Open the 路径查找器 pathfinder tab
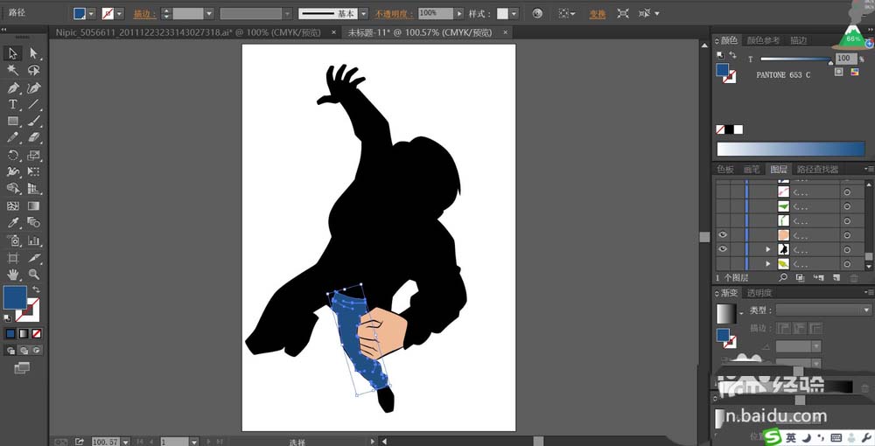This screenshot has height=446, width=875. point(817,169)
